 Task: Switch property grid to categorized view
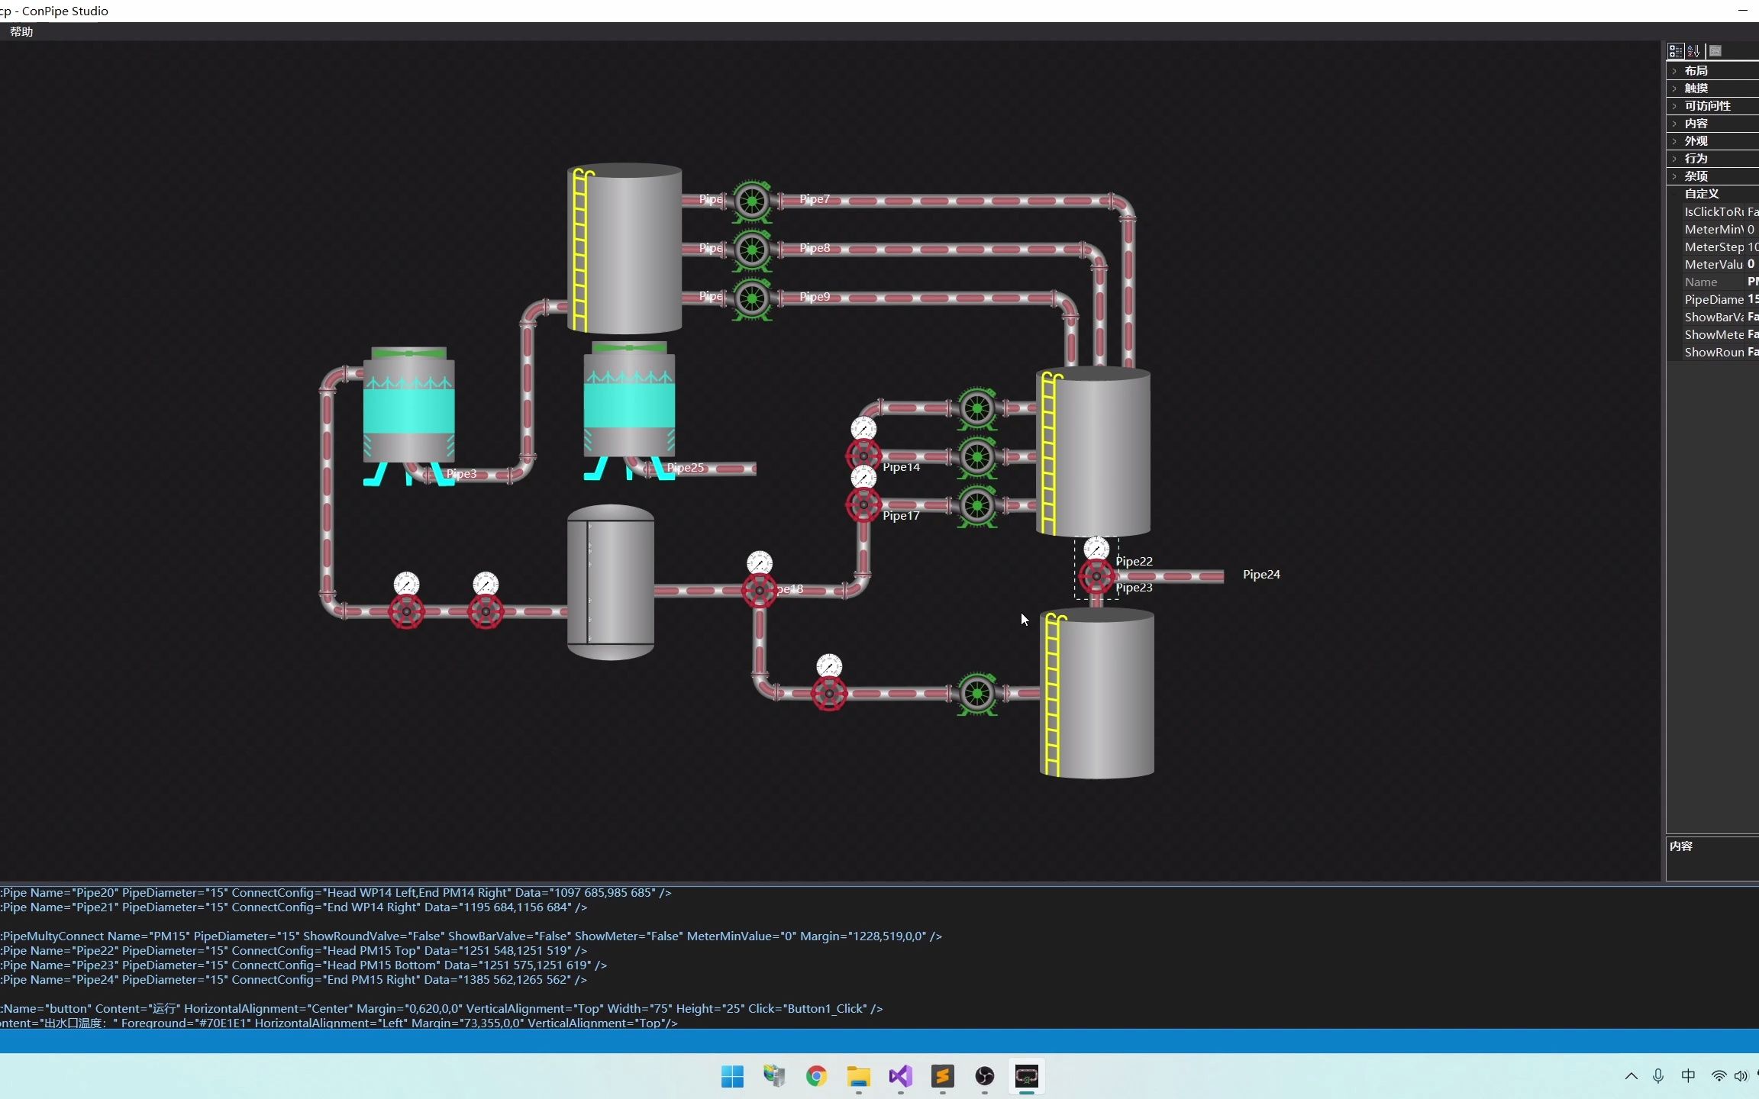coord(1675,51)
